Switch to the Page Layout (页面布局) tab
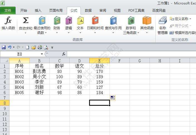 coord(56,11)
